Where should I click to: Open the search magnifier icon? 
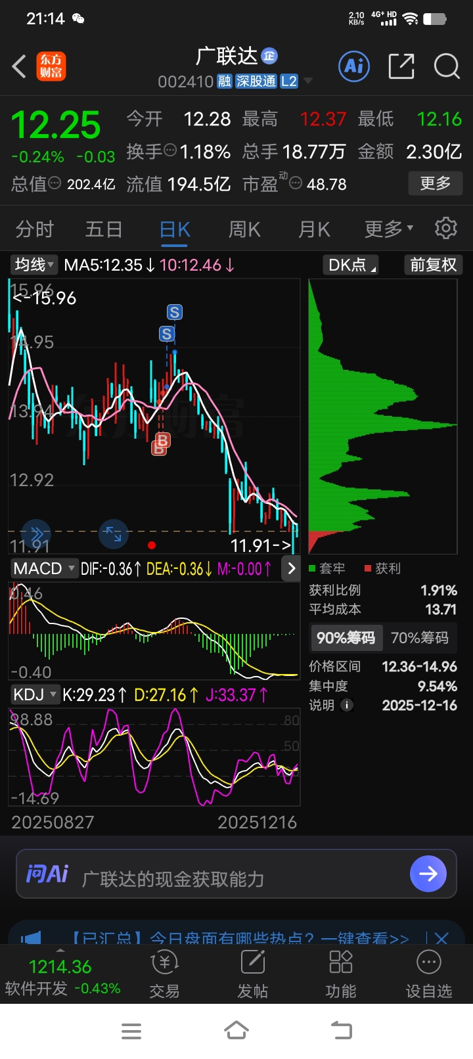pyautogui.click(x=447, y=66)
